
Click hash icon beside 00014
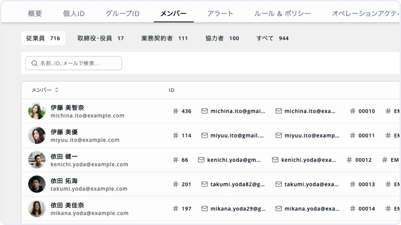353,209
